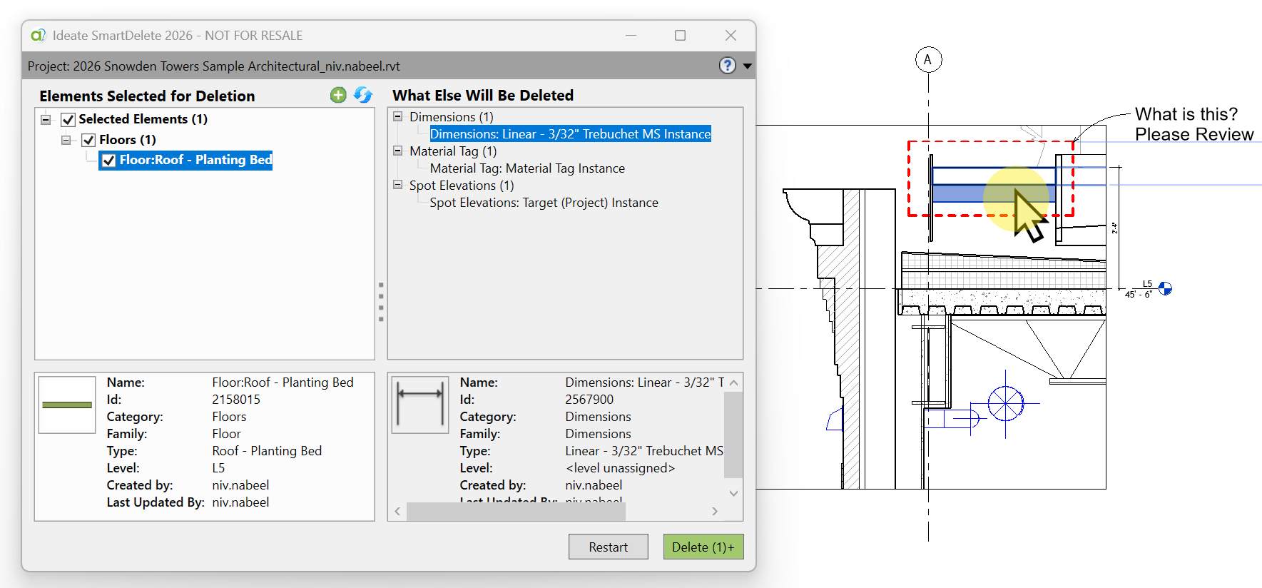Click the 'What is this? Please Review' note
Image resolution: width=1262 pixels, height=588 pixels.
(x=1194, y=124)
